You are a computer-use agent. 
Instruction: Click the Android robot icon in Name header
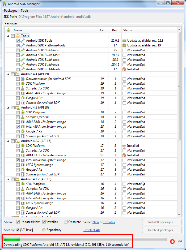click(9, 30)
